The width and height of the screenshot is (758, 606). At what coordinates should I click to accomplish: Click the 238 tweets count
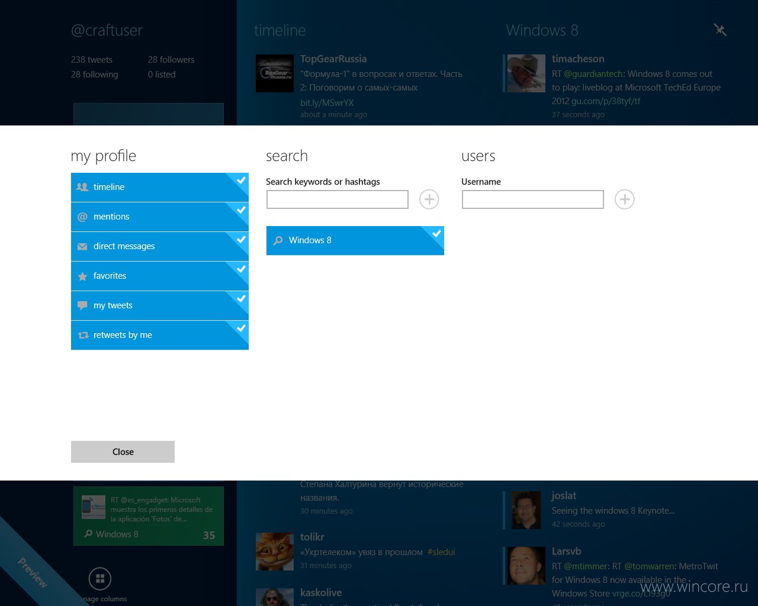pos(92,60)
